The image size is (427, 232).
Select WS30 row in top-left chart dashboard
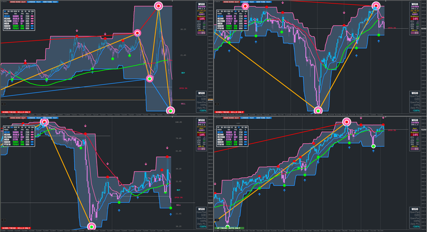pos(19,16)
